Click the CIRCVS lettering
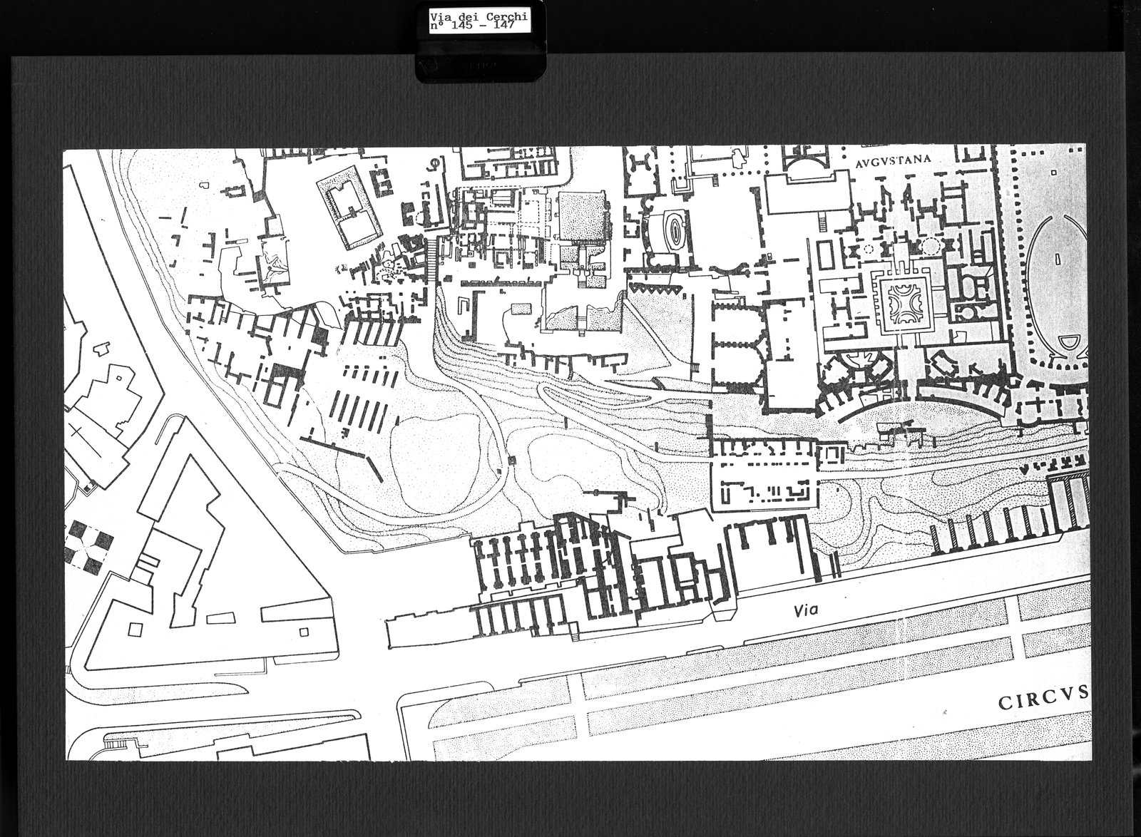The width and height of the screenshot is (1141, 837). (x=1041, y=703)
